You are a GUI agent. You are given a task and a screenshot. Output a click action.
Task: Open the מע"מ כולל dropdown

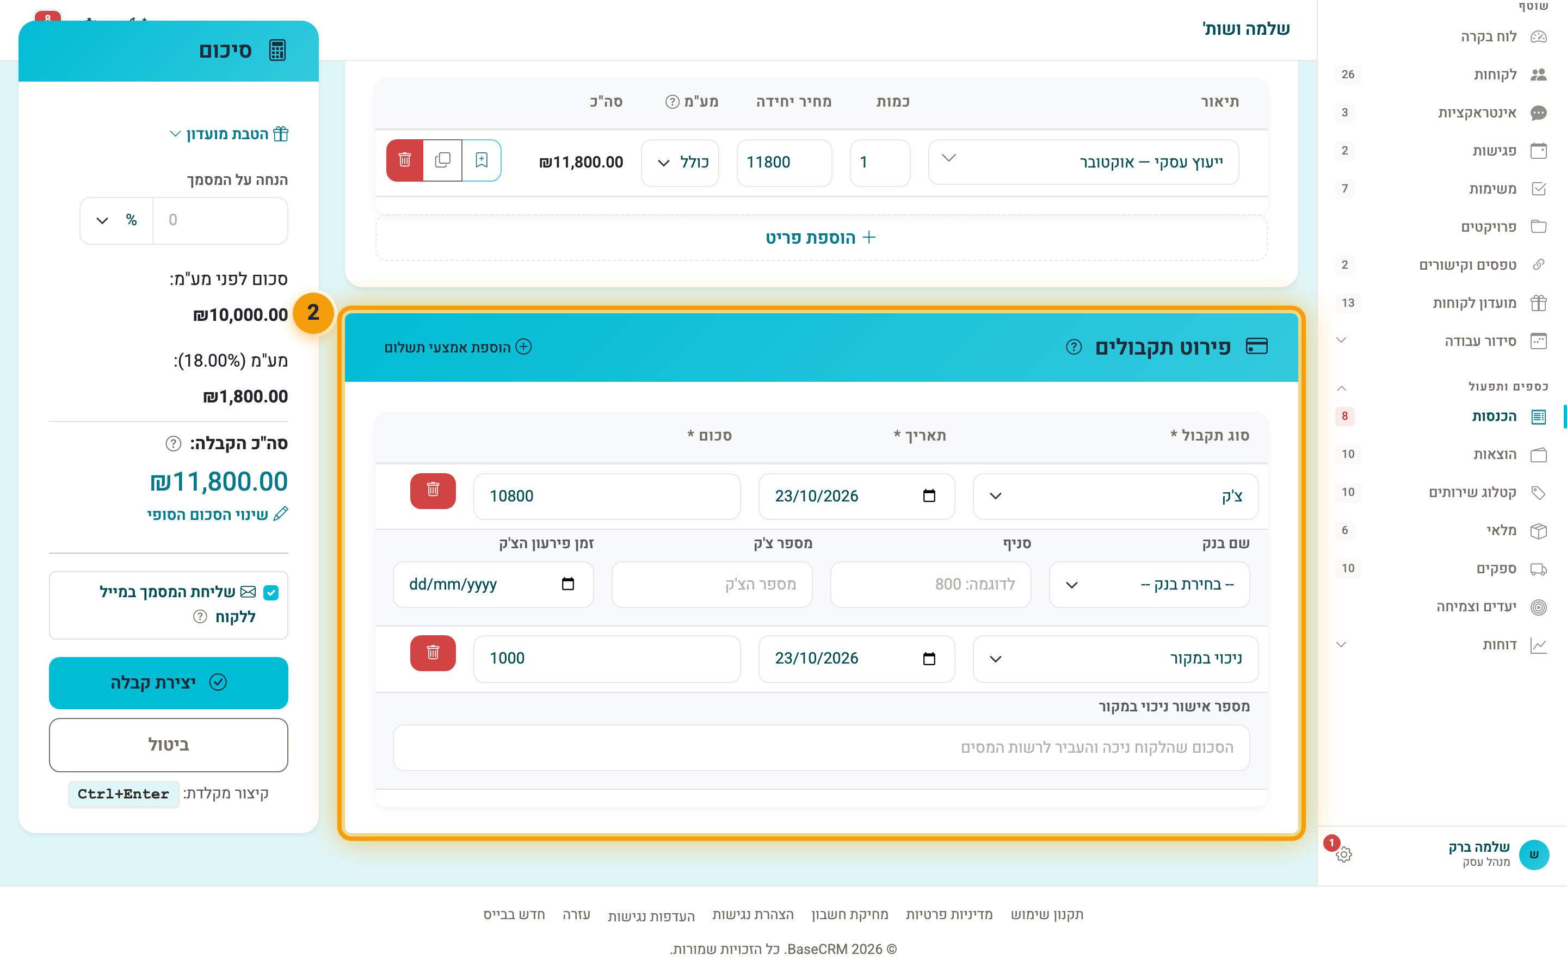[680, 163]
